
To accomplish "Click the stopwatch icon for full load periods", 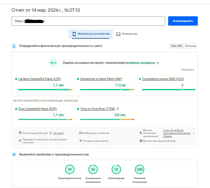I will pyautogui.click(x=20, y=141).
